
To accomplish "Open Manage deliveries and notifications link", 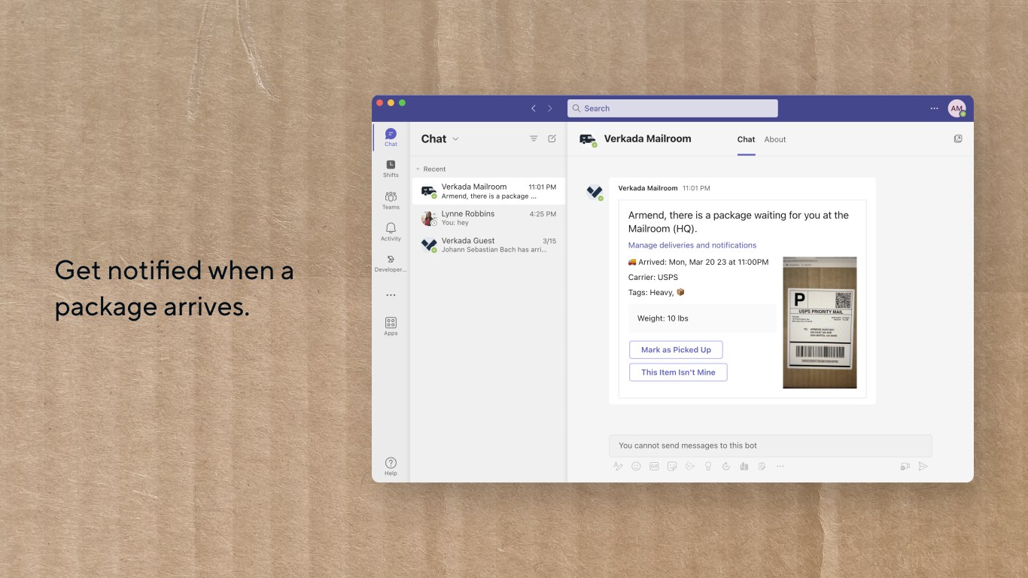I will click(692, 245).
